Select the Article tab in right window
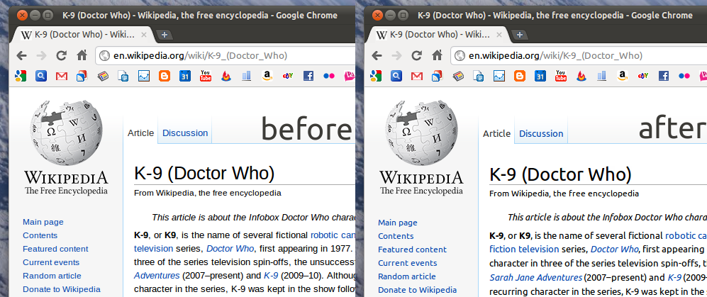 (496, 134)
